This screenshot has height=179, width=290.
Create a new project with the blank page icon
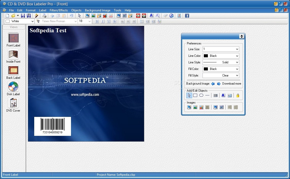point(7,16)
